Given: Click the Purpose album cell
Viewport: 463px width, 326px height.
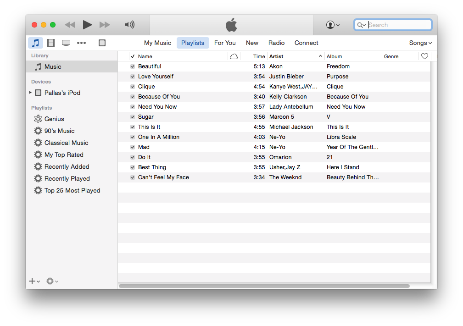Looking at the screenshot, I should (x=338, y=77).
